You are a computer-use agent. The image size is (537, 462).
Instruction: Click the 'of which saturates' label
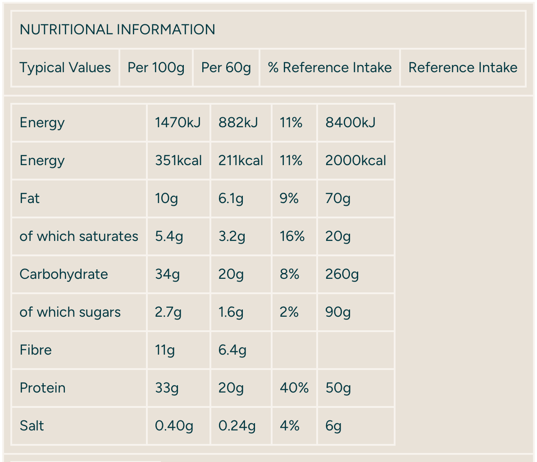tap(79, 236)
